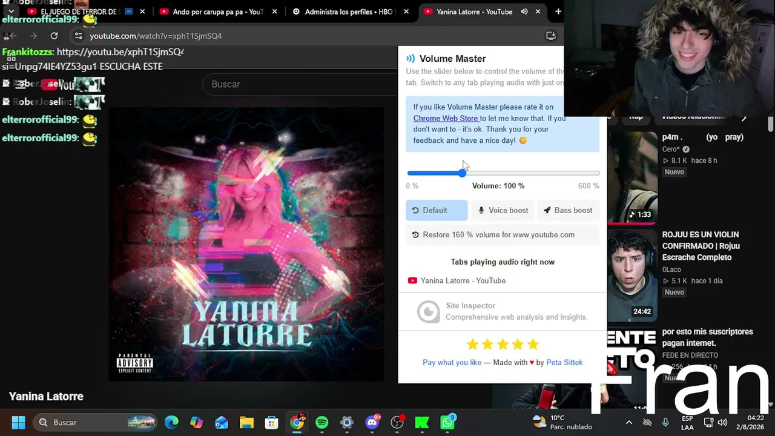Viewport: 775px width, 436px height.
Task: Open the p4m video thumbnail
Action: (x=632, y=177)
